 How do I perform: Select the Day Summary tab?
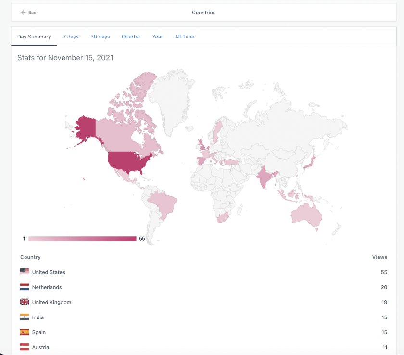coord(34,37)
